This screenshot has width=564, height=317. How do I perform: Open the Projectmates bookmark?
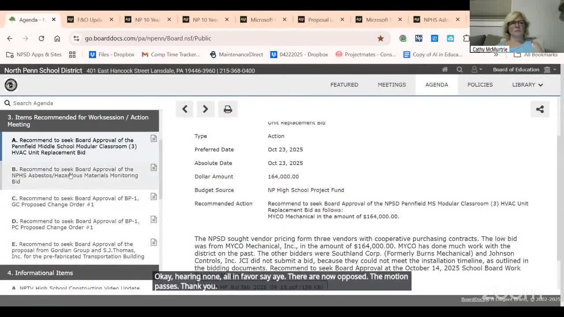pos(366,55)
